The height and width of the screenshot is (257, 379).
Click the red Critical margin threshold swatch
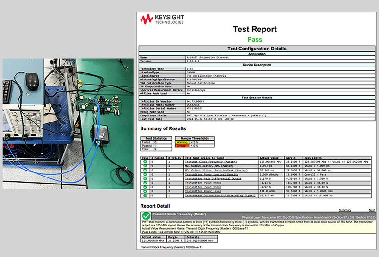click(182, 145)
